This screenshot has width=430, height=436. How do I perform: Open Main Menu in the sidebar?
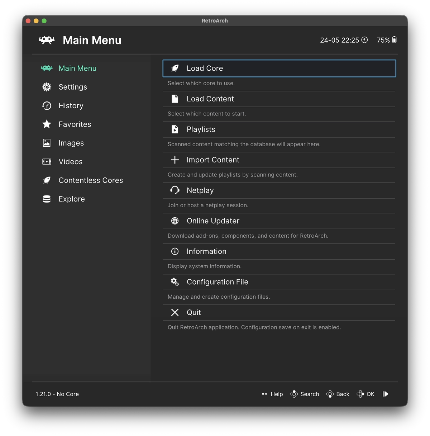pos(77,68)
